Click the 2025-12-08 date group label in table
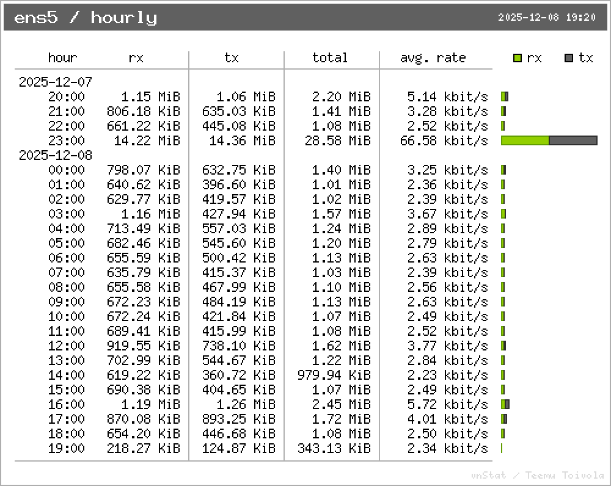 click(x=55, y=156)
